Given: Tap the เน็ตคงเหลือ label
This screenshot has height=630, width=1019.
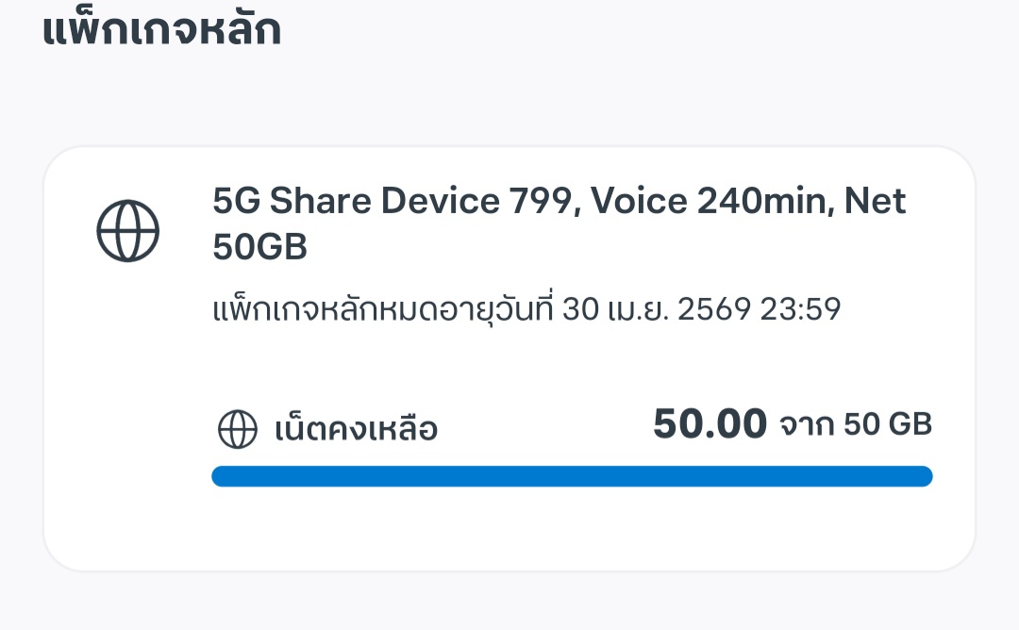Looking at the screenshot, I should (356, 431).
